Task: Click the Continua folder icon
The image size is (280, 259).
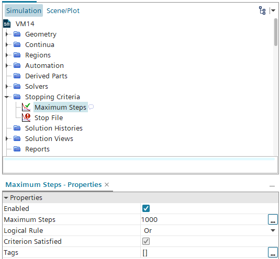Action: point(17,44)
